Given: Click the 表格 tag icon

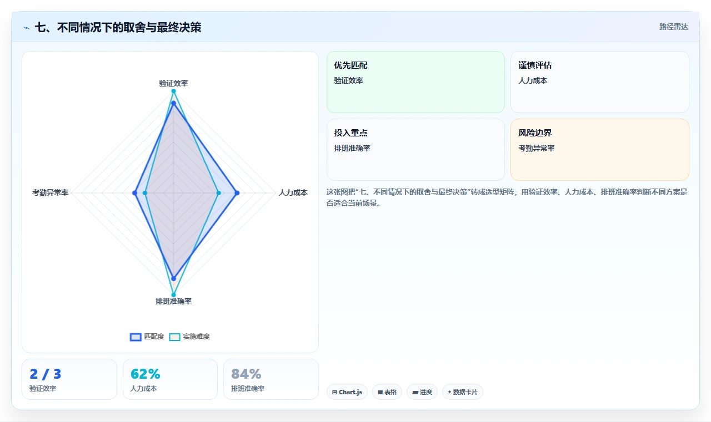Looking at the screenshot, I should tap(380, 392).
